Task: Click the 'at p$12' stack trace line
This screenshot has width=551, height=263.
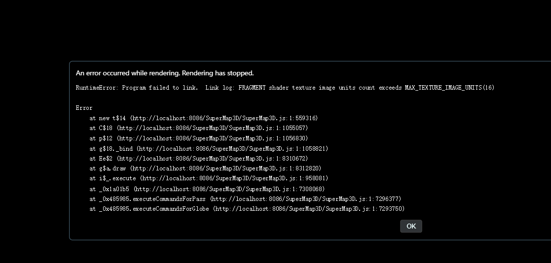Action: [198, 138]
